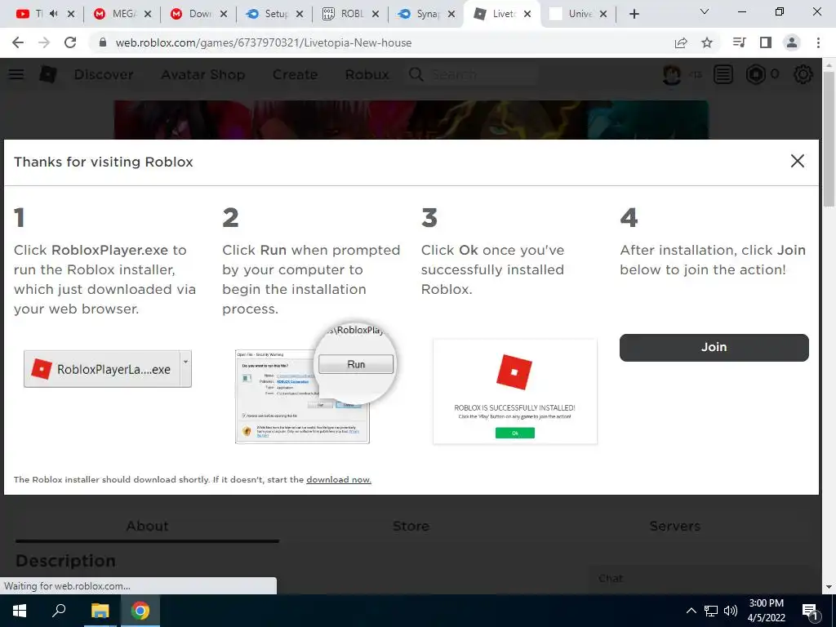836x627 pixels.
Task: Mute the audio-playing YouTube tab
Action: coord(53,14)
